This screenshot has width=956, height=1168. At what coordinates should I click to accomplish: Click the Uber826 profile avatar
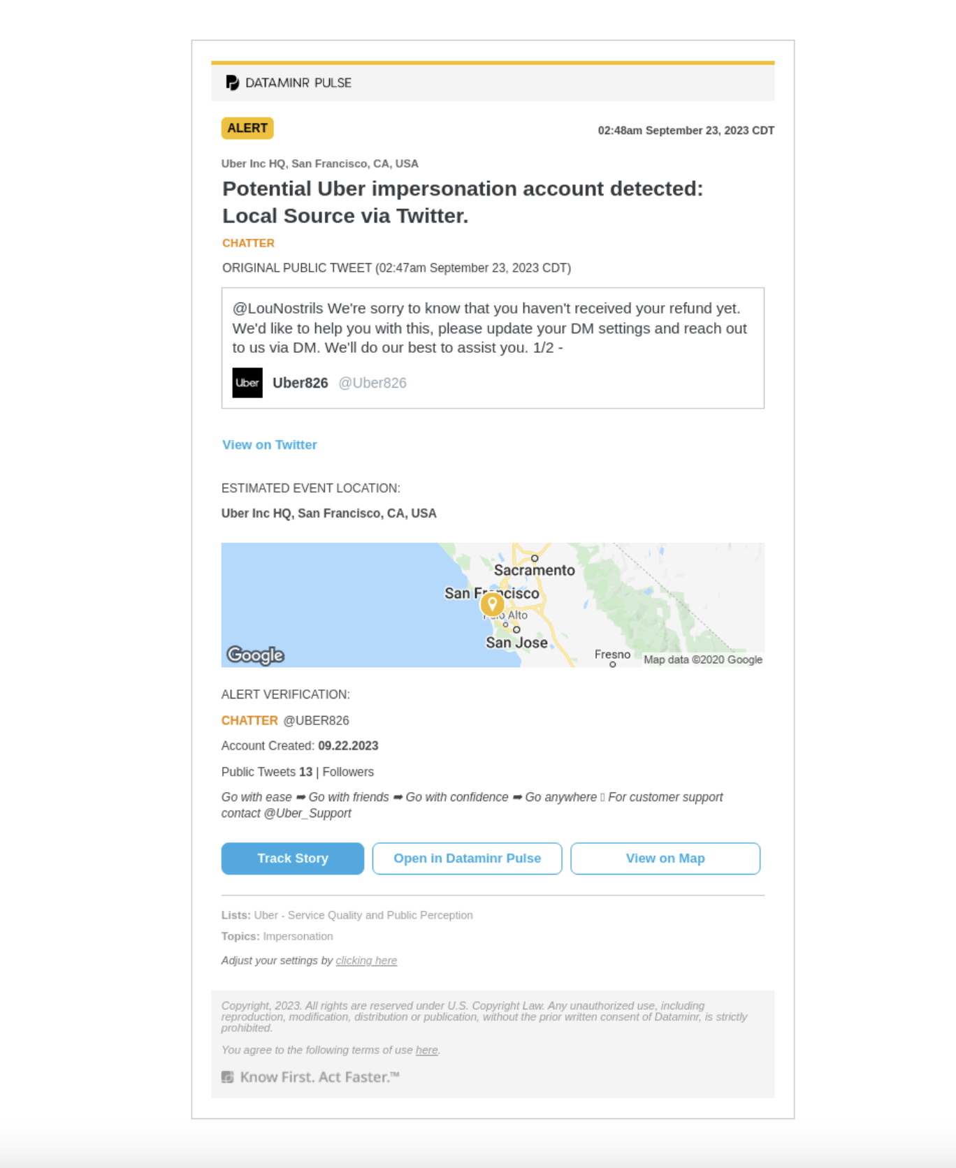(x=247, y=383)
